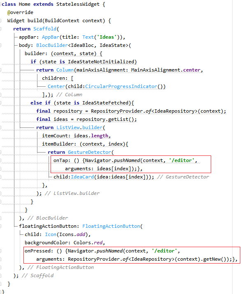Click 'IdeaStateFetched' in the else-if condition
The image size is (242, 294).
(105, 103)
